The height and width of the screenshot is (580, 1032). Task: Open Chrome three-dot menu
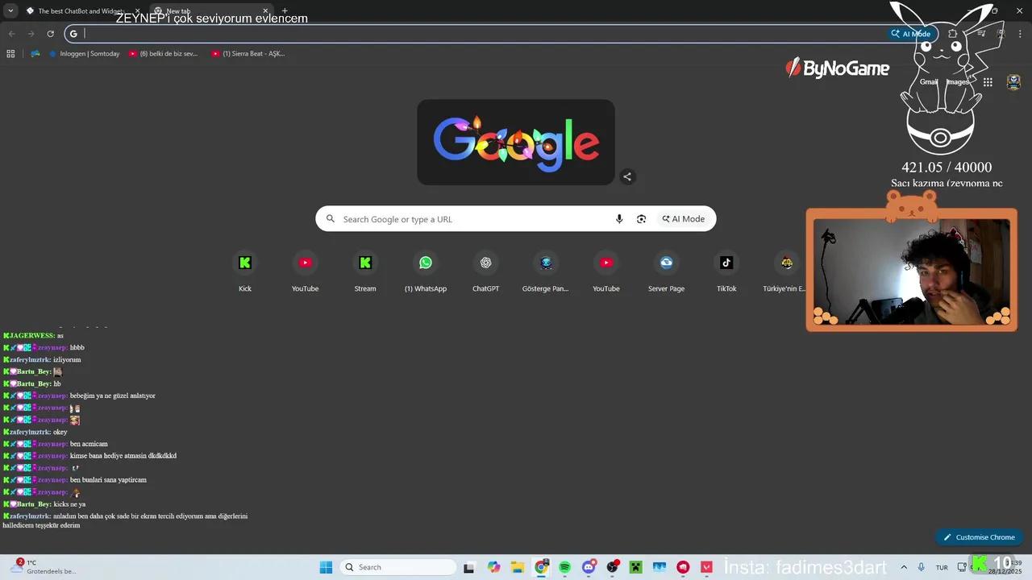pos(1020,34)
